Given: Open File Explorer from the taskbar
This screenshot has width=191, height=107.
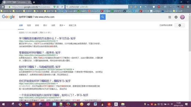Looking at the screenshot, I should coord(123,104).
